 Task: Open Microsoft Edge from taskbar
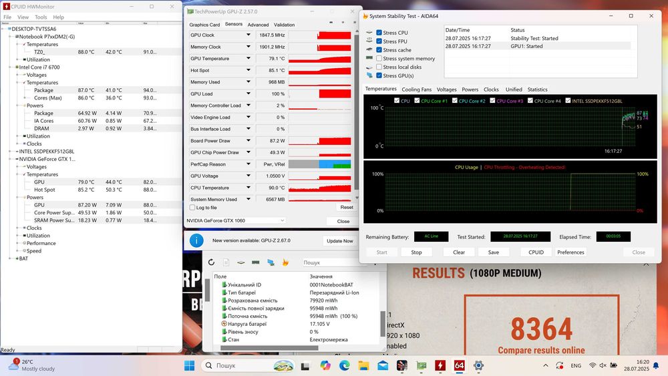(x=344, y=365)
